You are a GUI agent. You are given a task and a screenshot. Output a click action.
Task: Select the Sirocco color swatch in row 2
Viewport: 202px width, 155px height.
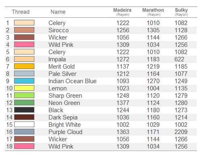pos(24,30)
